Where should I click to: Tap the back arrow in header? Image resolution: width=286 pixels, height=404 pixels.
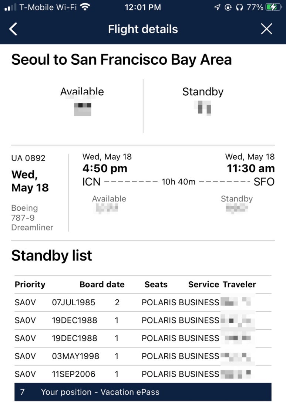coord(13,29)
